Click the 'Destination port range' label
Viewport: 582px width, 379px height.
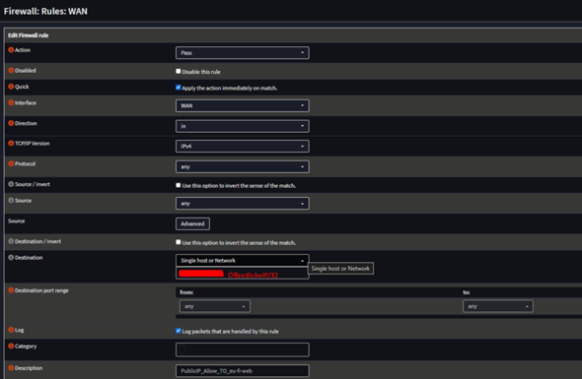41,290
